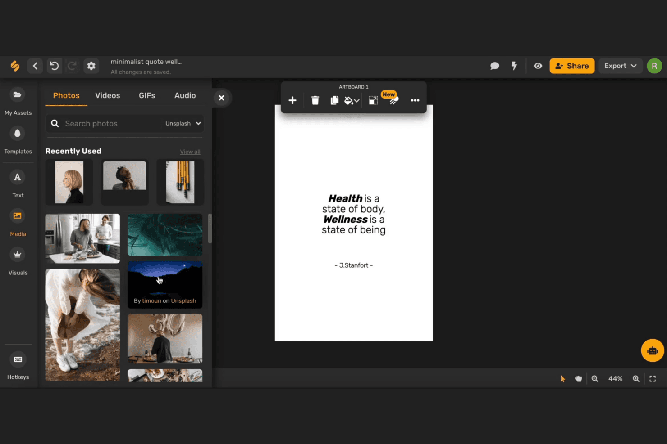Image resolution: width=667 pixels, height=444 pixels.
Task: Open the chatbot assistant button
Action: point(653,350)
